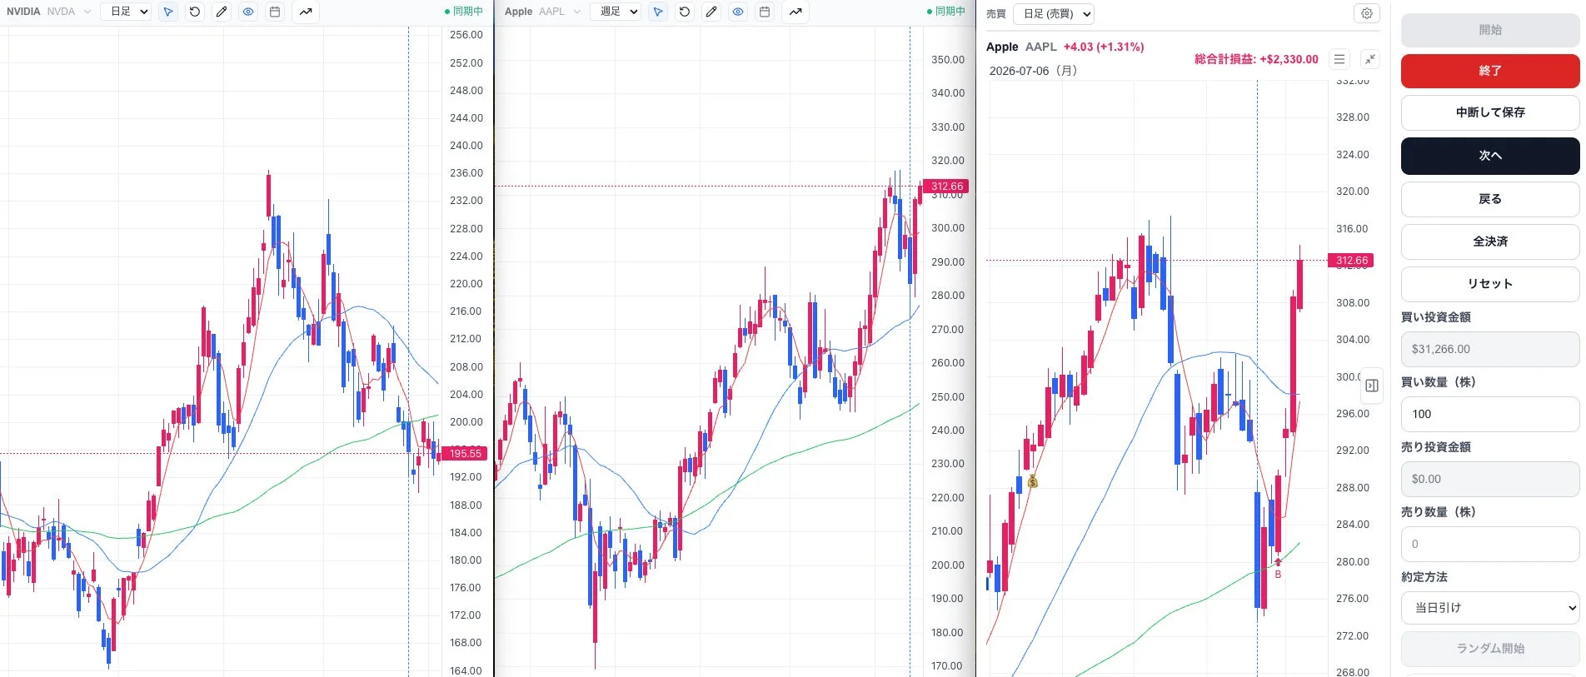Open the hamburger menu beside total profit
The width and height of the screenshot is (1586, 677).
1339,59
